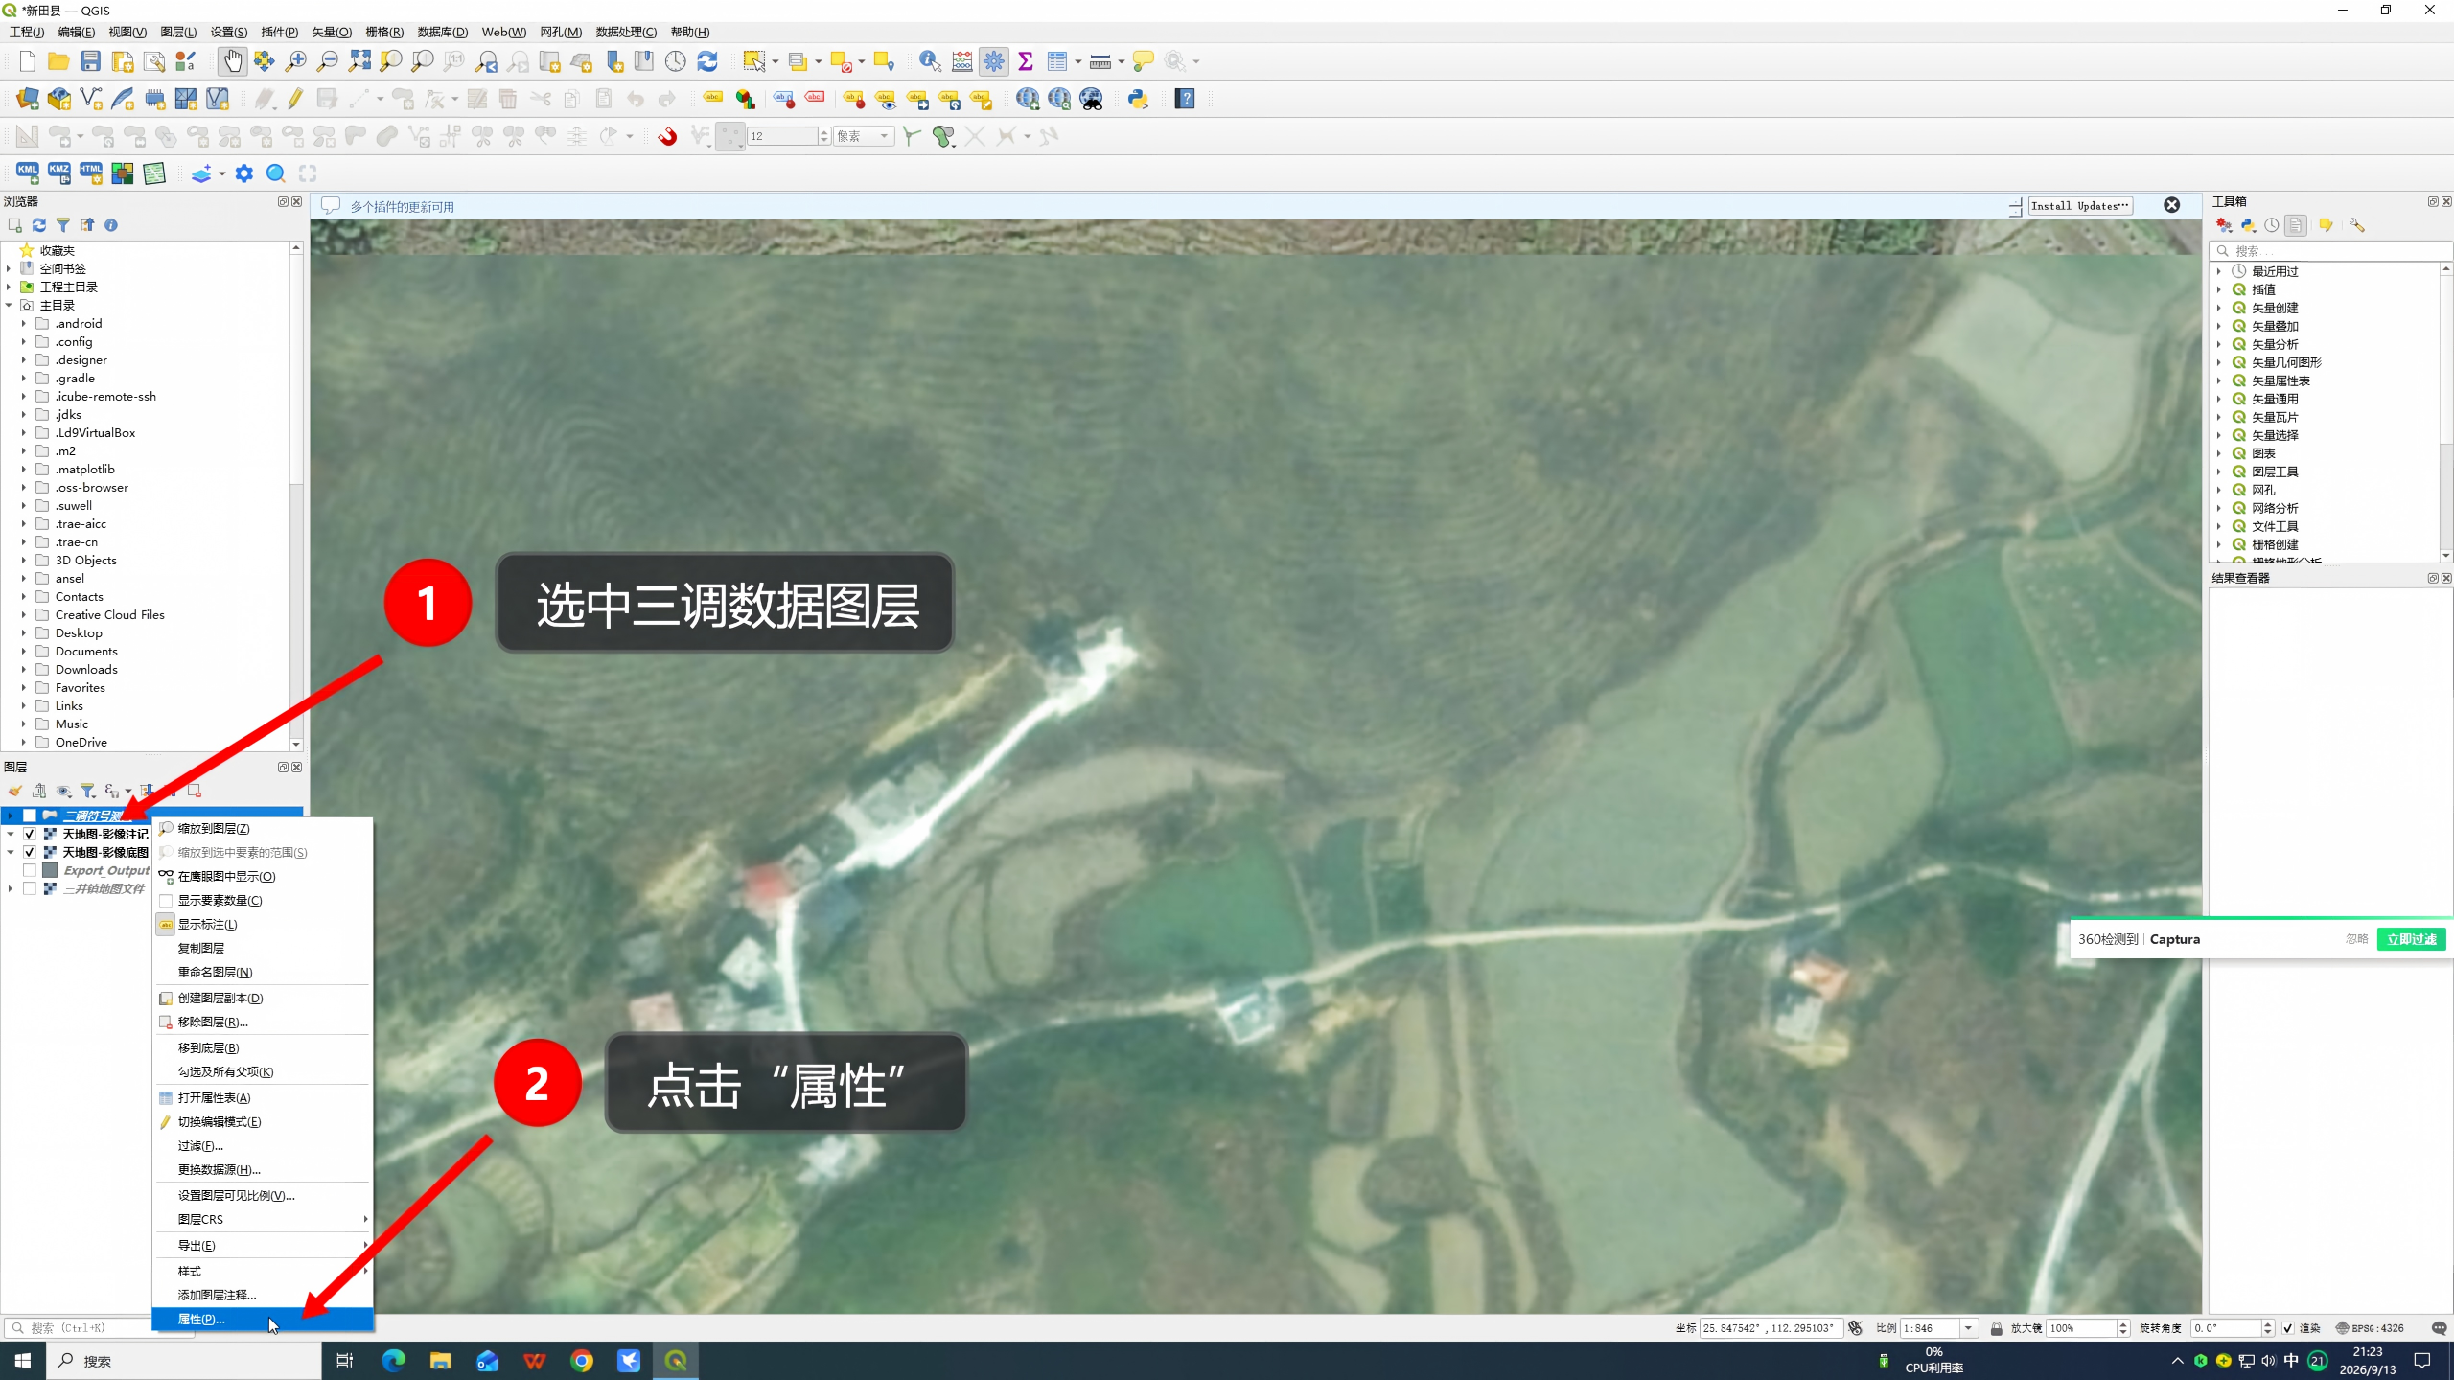Viewport: 2454px width, 1380px height.
Task: Toggle visibility of Export_Output layer
Action: point(30,870)
